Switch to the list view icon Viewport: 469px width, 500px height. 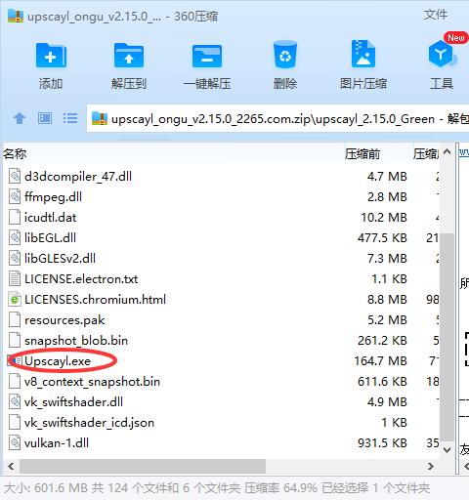point(70,118)
